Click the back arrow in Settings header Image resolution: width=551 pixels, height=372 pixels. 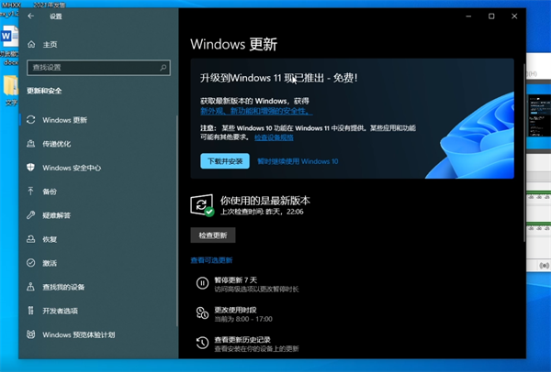pos(32,16)
